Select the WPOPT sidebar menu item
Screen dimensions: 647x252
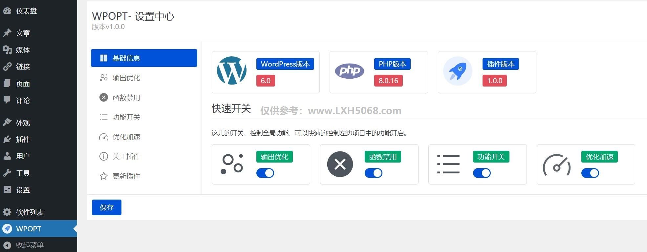[x=38, y=229]
